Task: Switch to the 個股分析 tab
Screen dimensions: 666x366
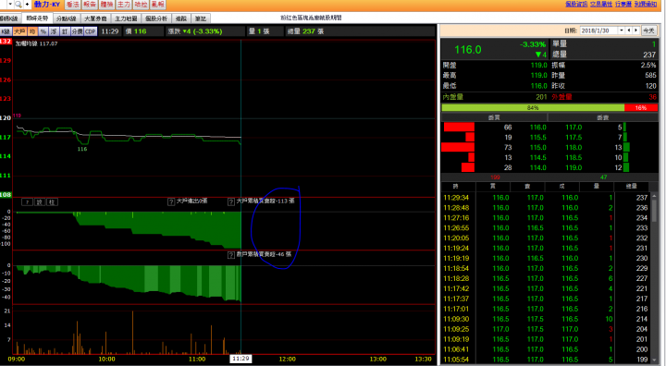Action: [156, 18]
